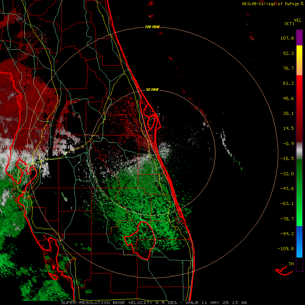Select the -63.1 scale value
This screenshot has width=305, height=305.
click(x=287, y=204)
